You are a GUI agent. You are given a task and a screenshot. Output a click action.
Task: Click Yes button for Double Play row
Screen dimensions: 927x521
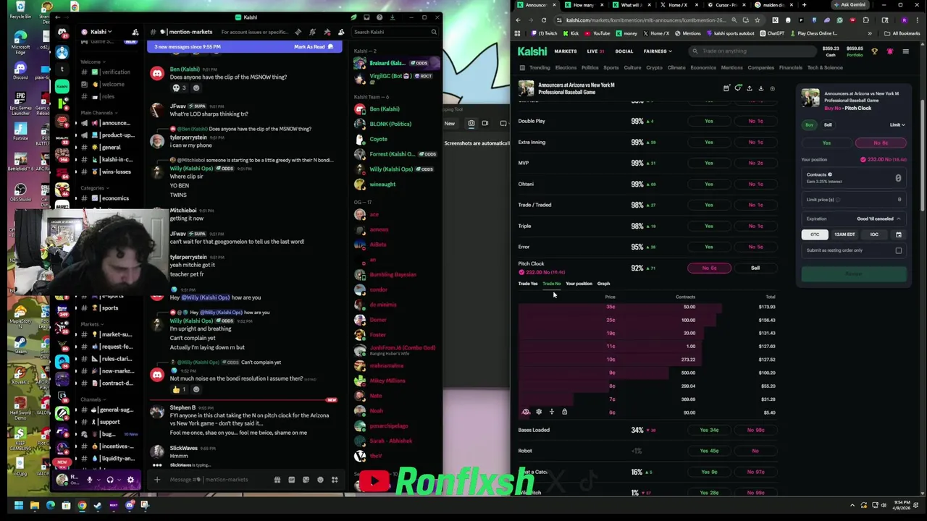click(709, 121)
